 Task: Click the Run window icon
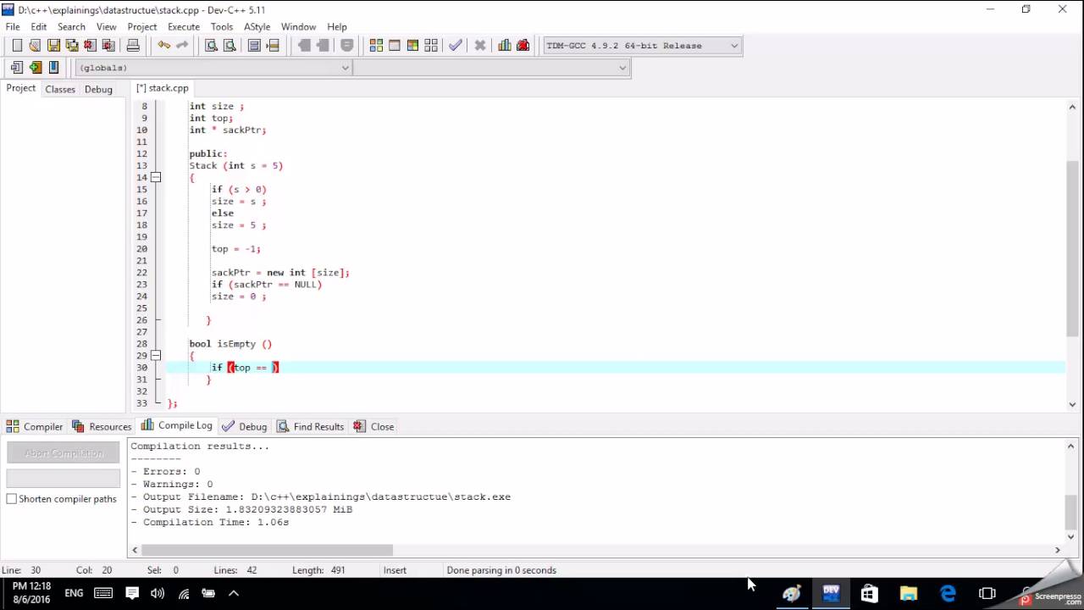click(395, 46)
